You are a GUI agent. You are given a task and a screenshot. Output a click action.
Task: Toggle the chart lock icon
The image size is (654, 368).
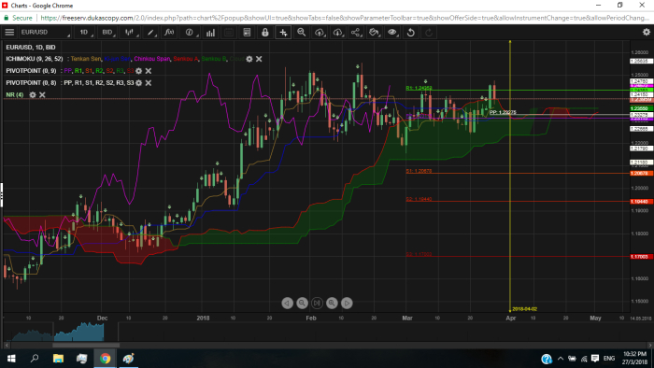(x=264, y=32)
